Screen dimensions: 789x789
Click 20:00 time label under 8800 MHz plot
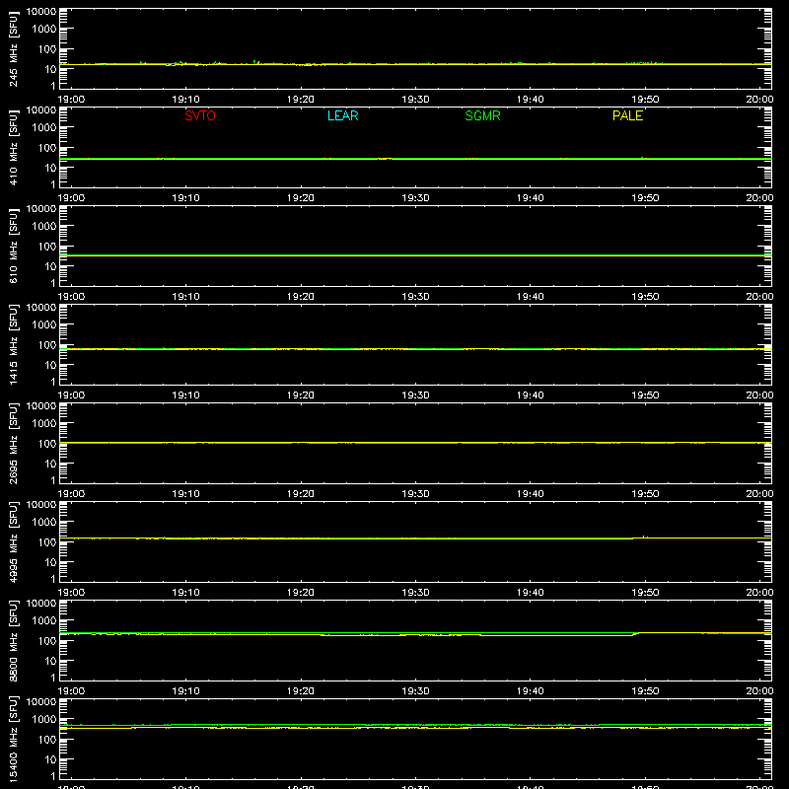(759, 691)
